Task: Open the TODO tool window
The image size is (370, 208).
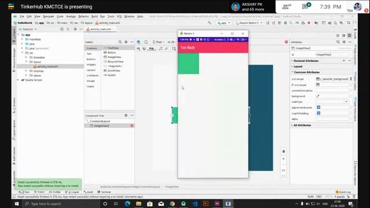Action: click(x=39, y=192)
